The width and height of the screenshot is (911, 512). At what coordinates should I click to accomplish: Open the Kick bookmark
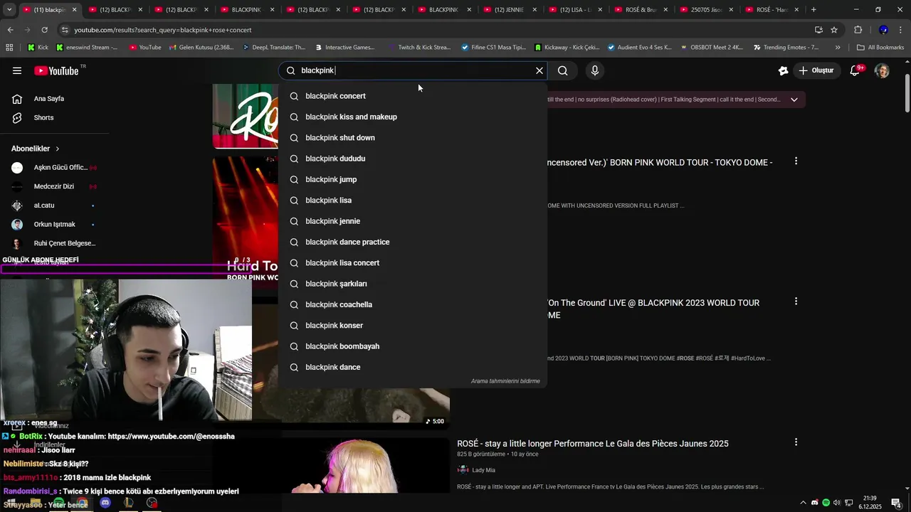click(x=38, y=48)
